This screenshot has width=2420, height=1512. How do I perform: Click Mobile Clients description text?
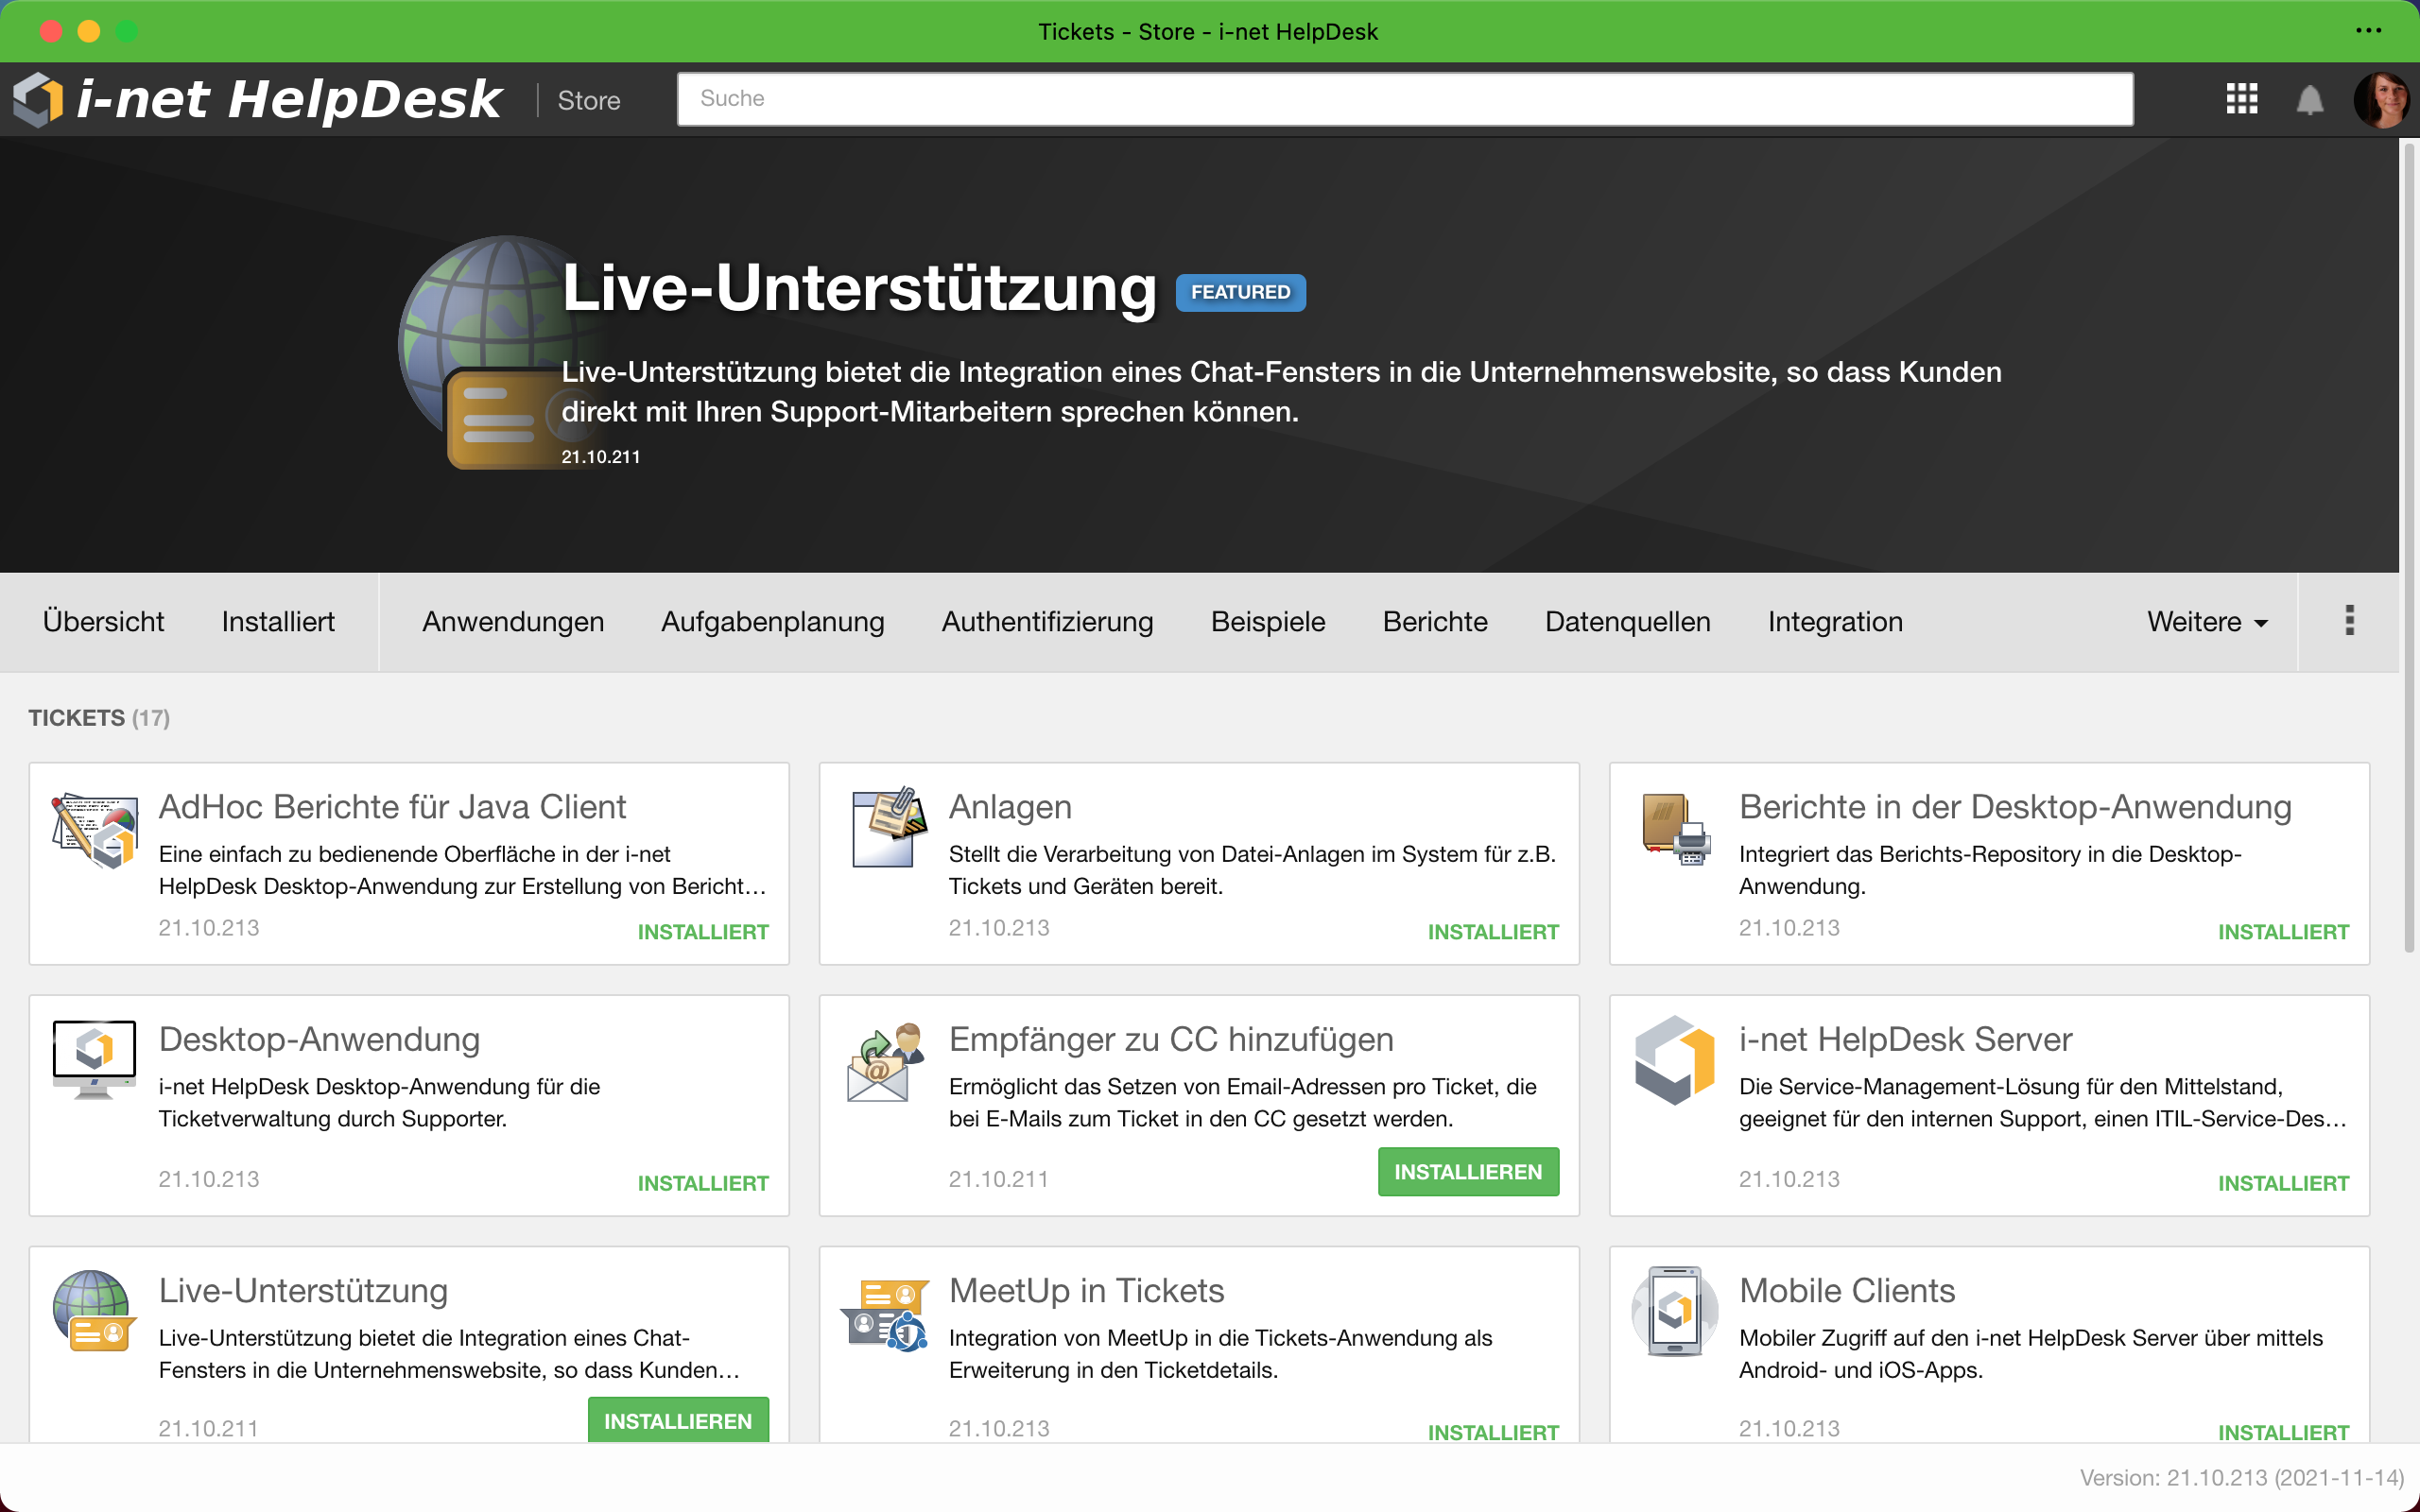pos(2030,1354)
